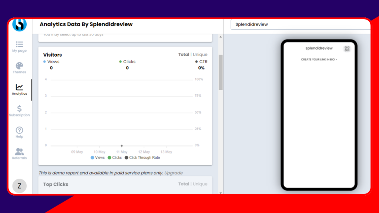The height and width of the screenshot is (213, 379).
Task: Click the 09 May axis label
Action: 77,152
